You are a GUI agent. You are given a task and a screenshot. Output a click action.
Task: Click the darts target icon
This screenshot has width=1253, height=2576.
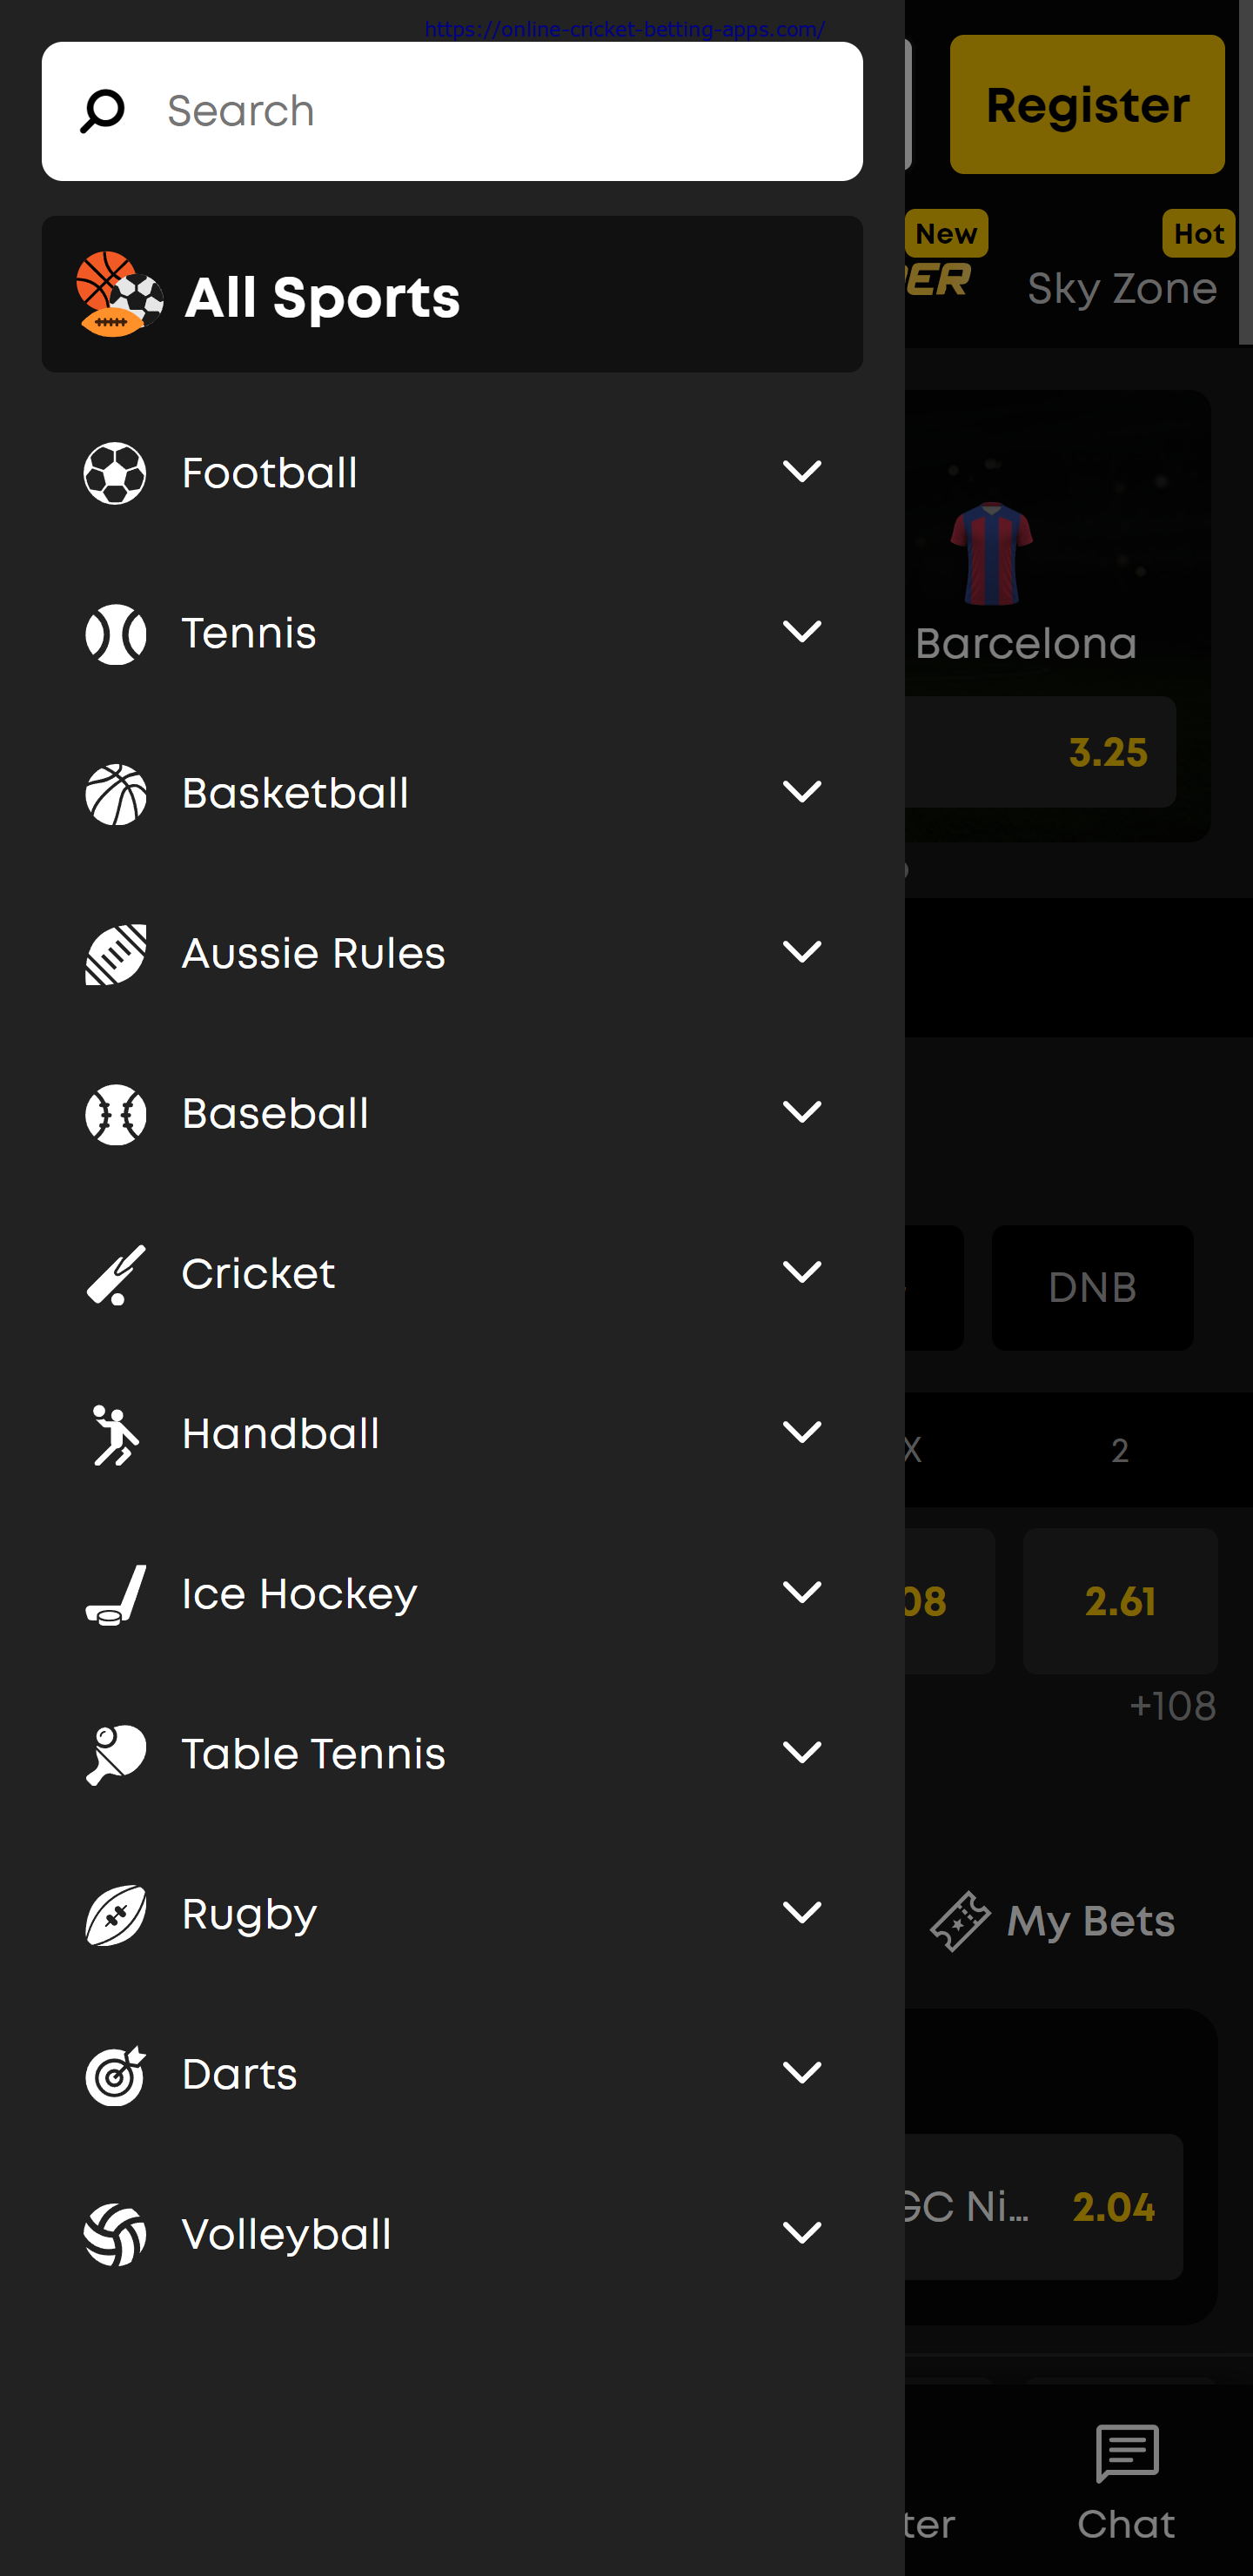point(116,2075)
